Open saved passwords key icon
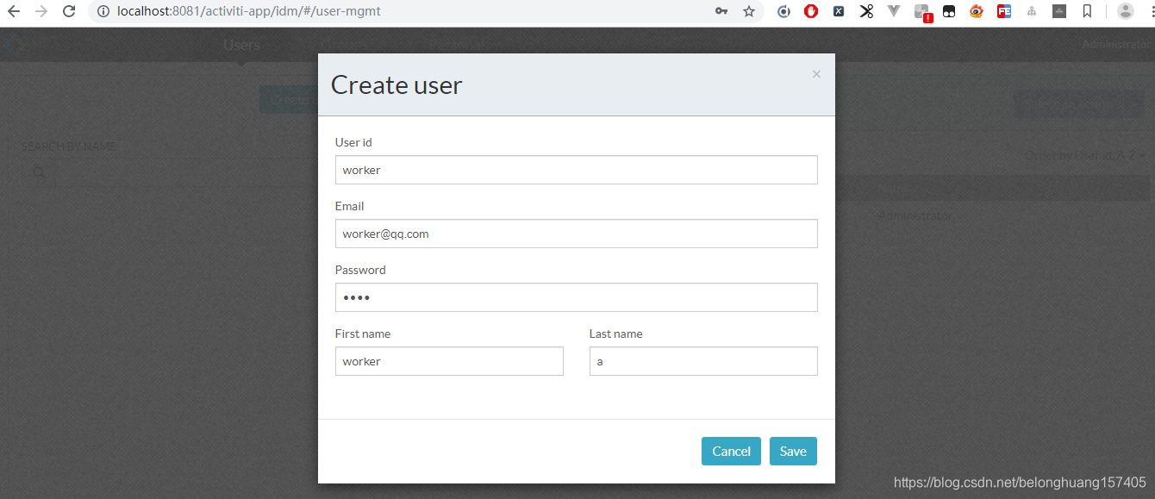The image size is (1155, 499). click(721, 11)
